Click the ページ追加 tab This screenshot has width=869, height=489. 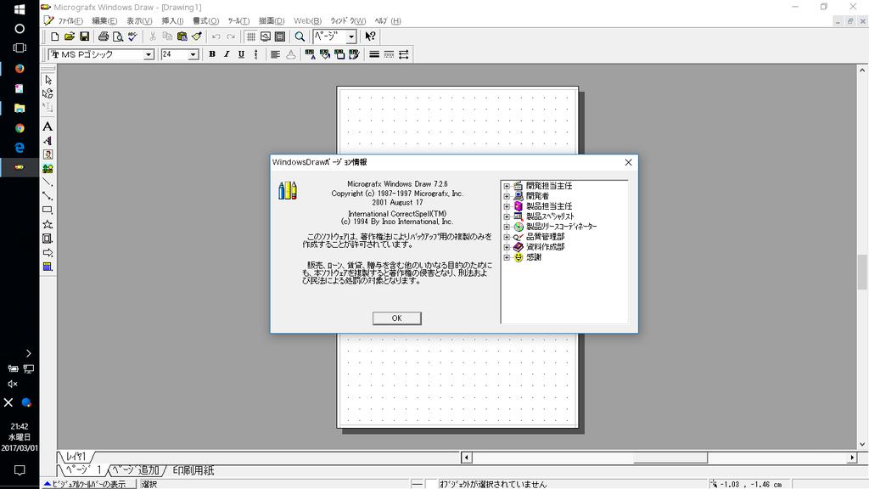tap(137, 470)
